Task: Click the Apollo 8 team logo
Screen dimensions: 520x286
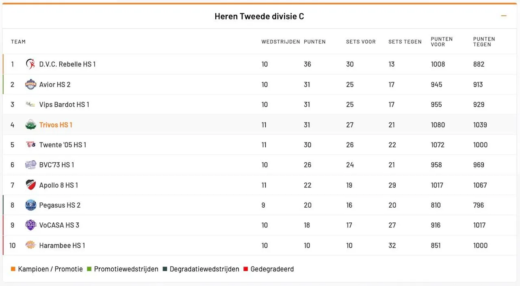Action: tap(30, 185)
